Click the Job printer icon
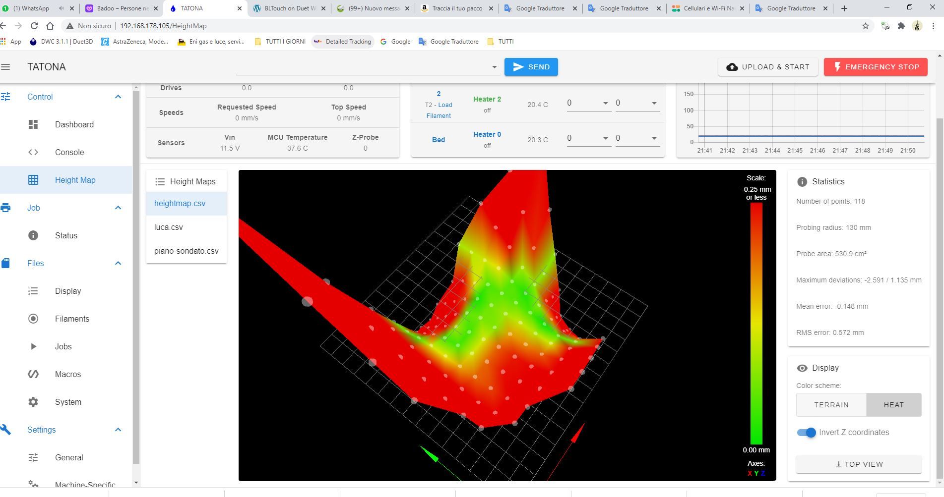Image resolution: width=944 pixels, height=497 pixels. (5, 208)
